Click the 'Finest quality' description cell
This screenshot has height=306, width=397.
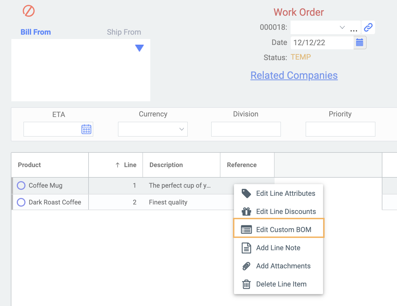click(168, 202)
